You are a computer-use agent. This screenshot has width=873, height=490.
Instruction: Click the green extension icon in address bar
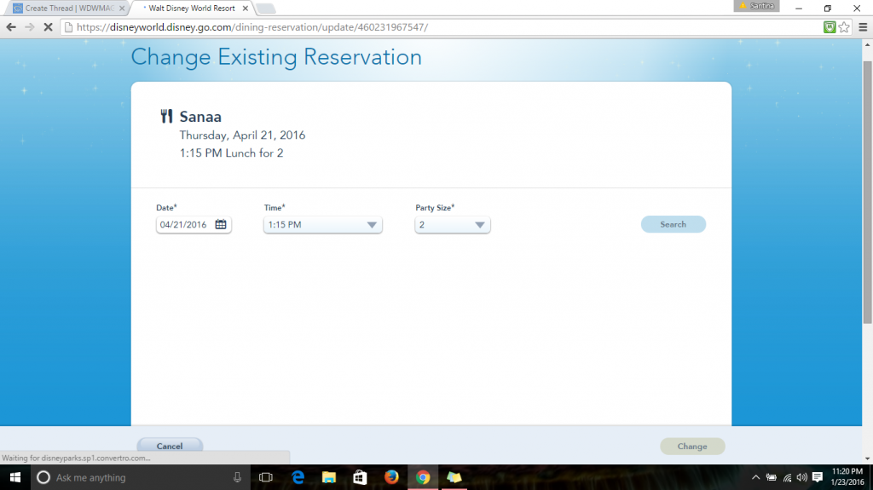829,27
